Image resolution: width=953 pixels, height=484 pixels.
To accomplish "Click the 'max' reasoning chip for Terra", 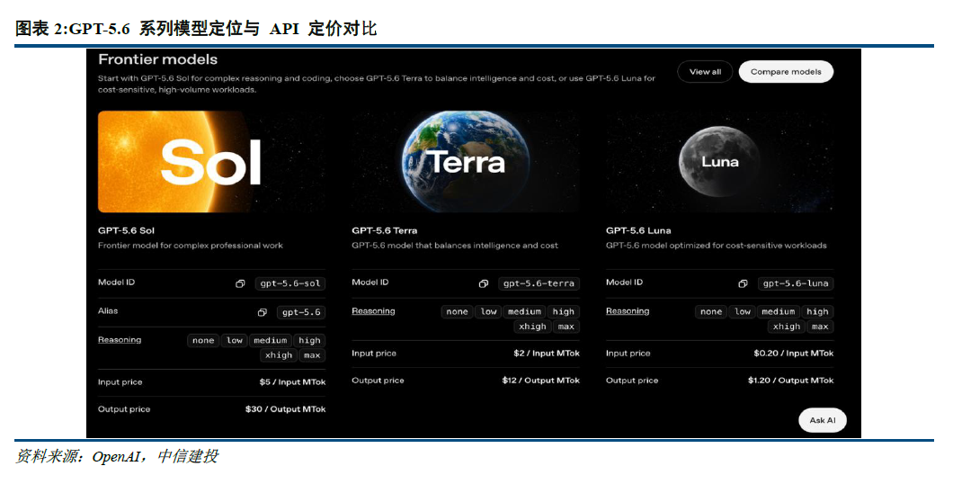I will coord(566,327).
